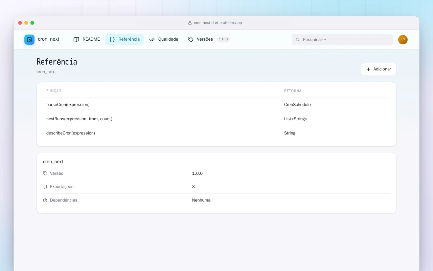Click the curly braces icon beside Referência
This screenshot has height=271, width=433.
(x=112, y=39)
